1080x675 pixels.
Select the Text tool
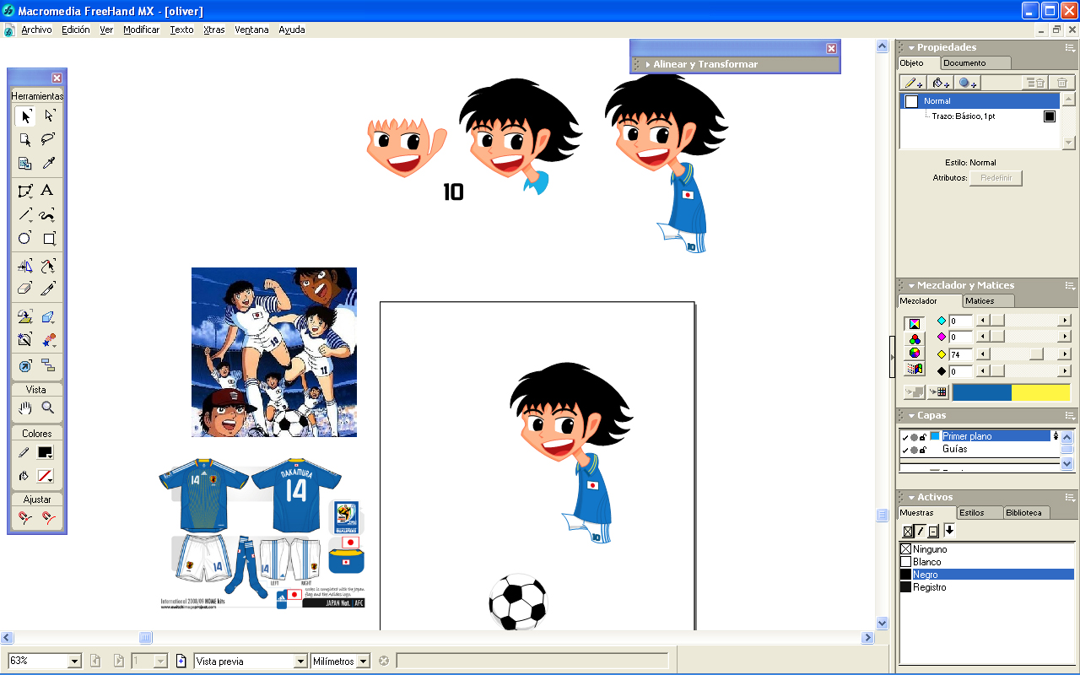pyautogui.click(x=49, y=191)
